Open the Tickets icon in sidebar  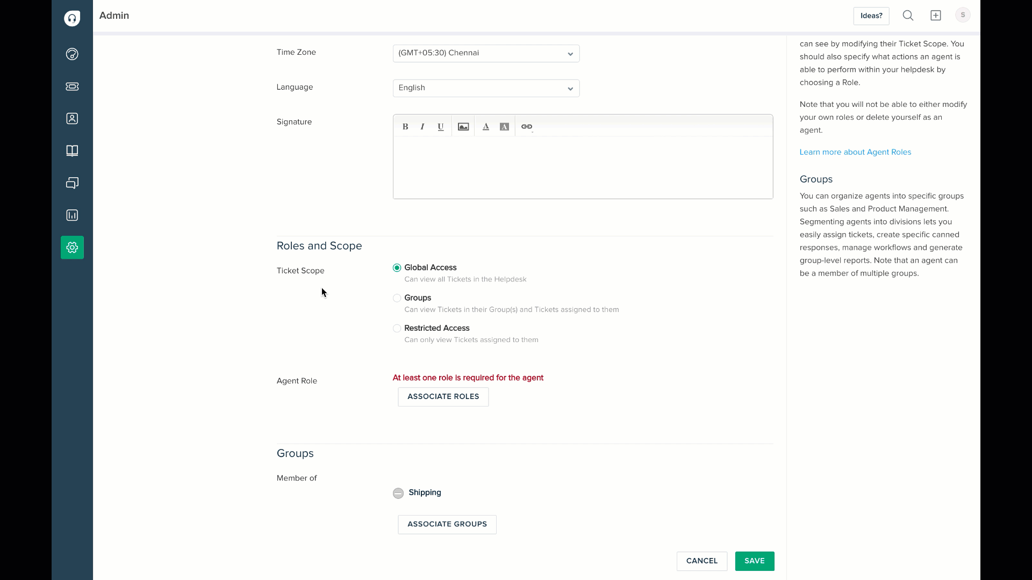(72, 86)
